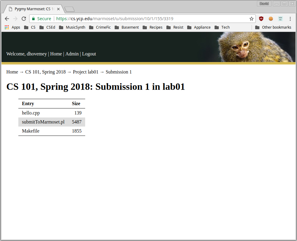This screenshot has height=241, width=297.
Task: Reload the current page
Action: (24, 19)
